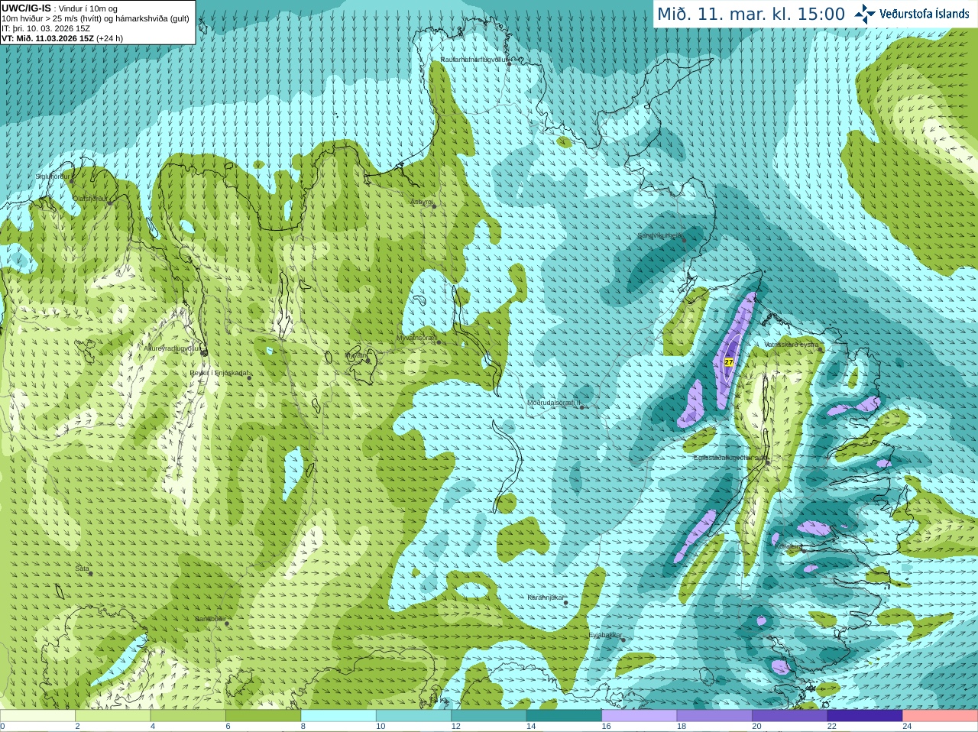Click the Mývatnsöræfi station label
The width and height of the screenshot is (978, 732).
[416, 337]
